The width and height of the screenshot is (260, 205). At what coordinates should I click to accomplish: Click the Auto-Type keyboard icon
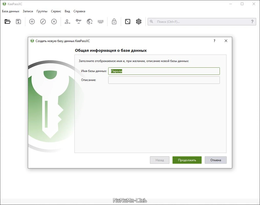101,22
